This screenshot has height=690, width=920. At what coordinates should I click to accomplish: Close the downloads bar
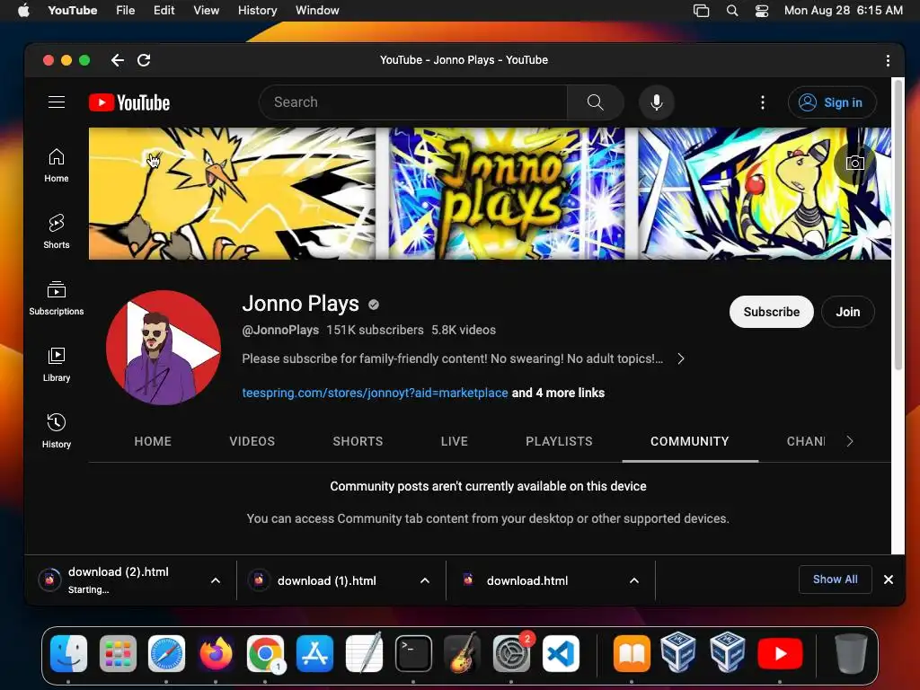click(889, 579)
